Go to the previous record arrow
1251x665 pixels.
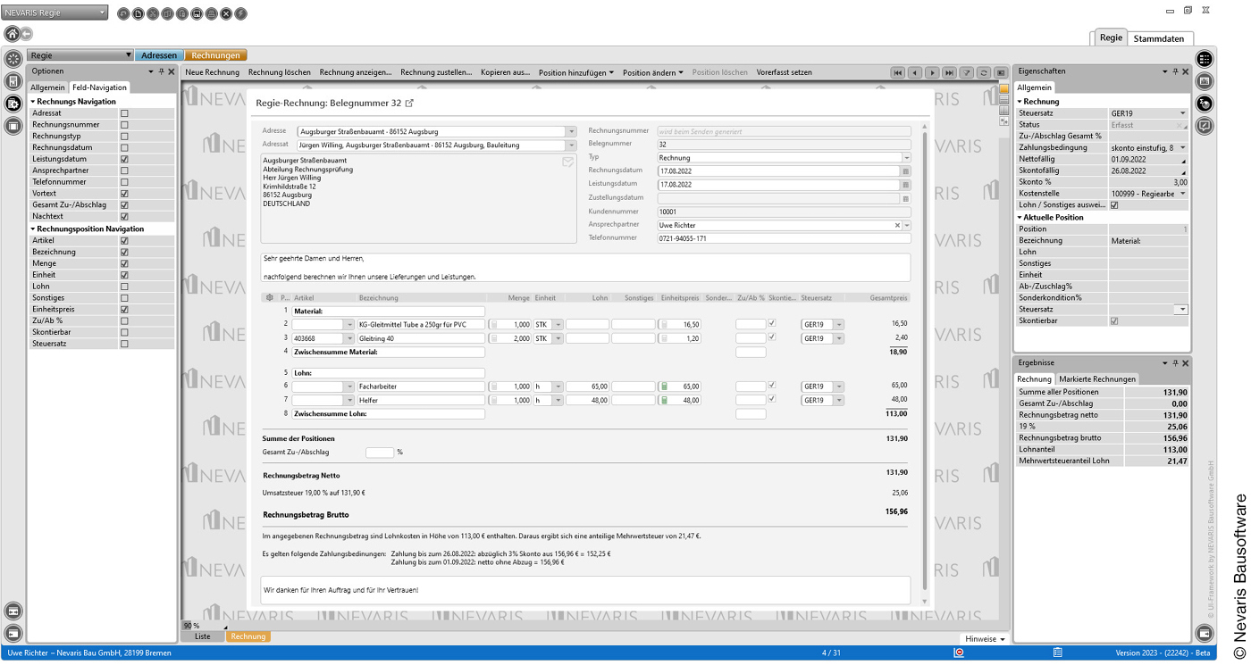(914, 72)
